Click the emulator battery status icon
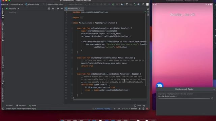The image size is (216, 121). (x=211, y=4)
